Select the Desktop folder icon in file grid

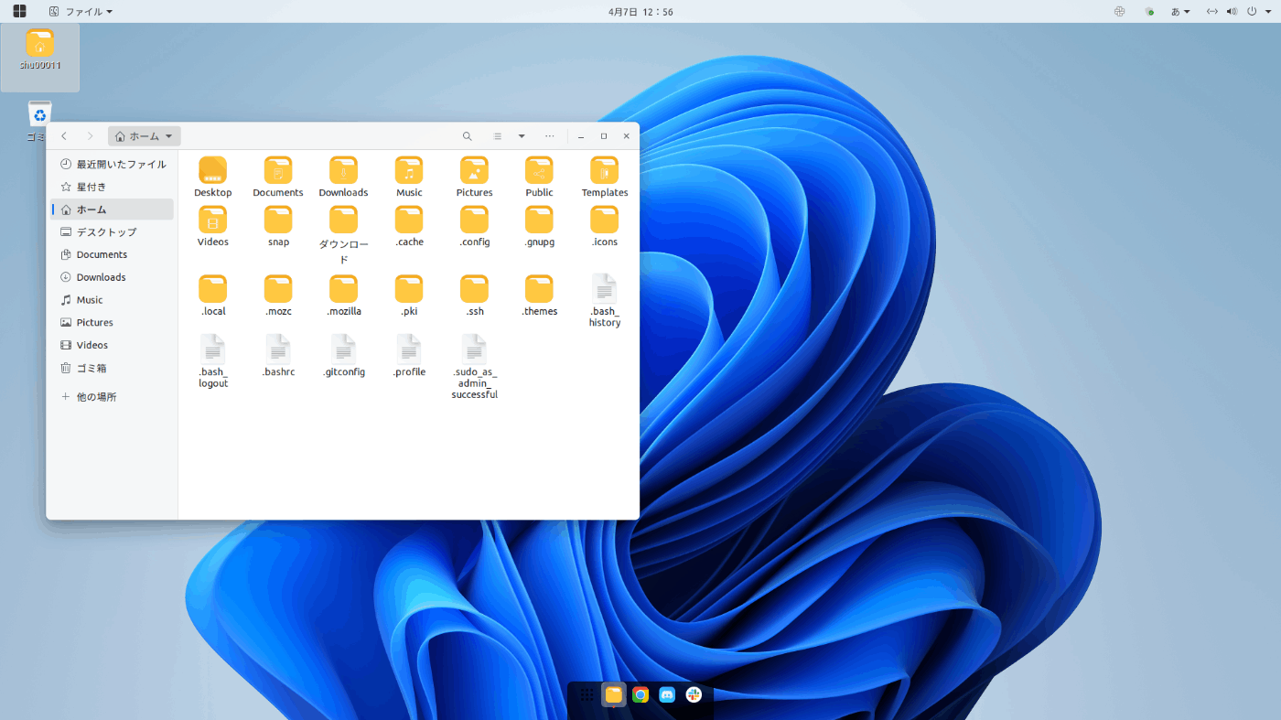tap(213, 170)
